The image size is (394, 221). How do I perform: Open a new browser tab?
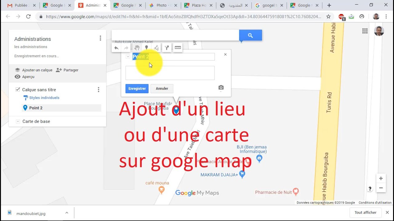(x=329, y=5)
